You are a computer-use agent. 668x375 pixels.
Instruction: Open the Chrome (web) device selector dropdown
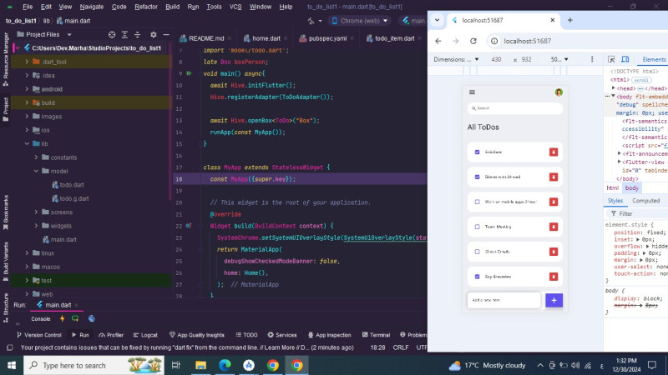(x=359, y=21)
